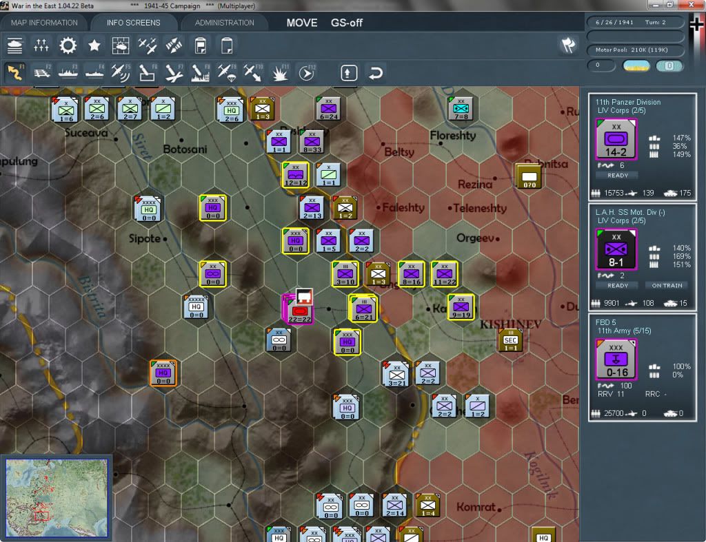Select F9 Air transport parachute mode
The height and width of the screenshot is (542, 706).
pos(227,72)
